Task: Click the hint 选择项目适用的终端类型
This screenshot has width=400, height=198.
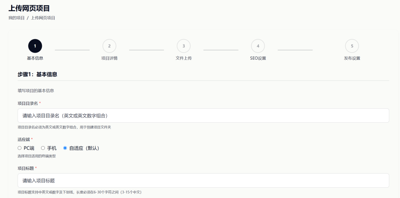Action: pyautogui.click(x=36, y=156)
